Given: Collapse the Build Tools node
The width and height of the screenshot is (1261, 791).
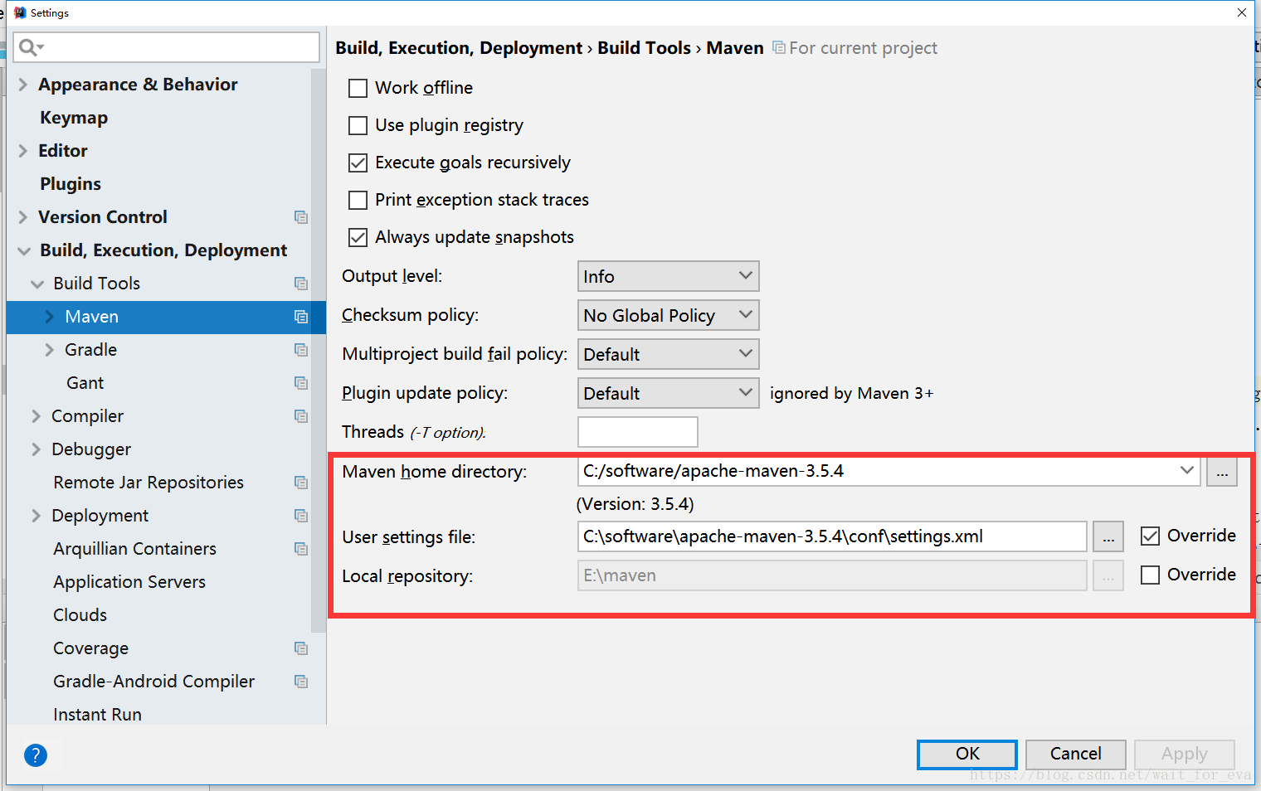Looking at the screenshot, I should [x=37, y=284].
